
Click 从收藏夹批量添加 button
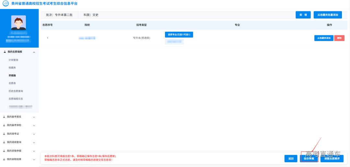pyautogui.click(x=327, y=15)
